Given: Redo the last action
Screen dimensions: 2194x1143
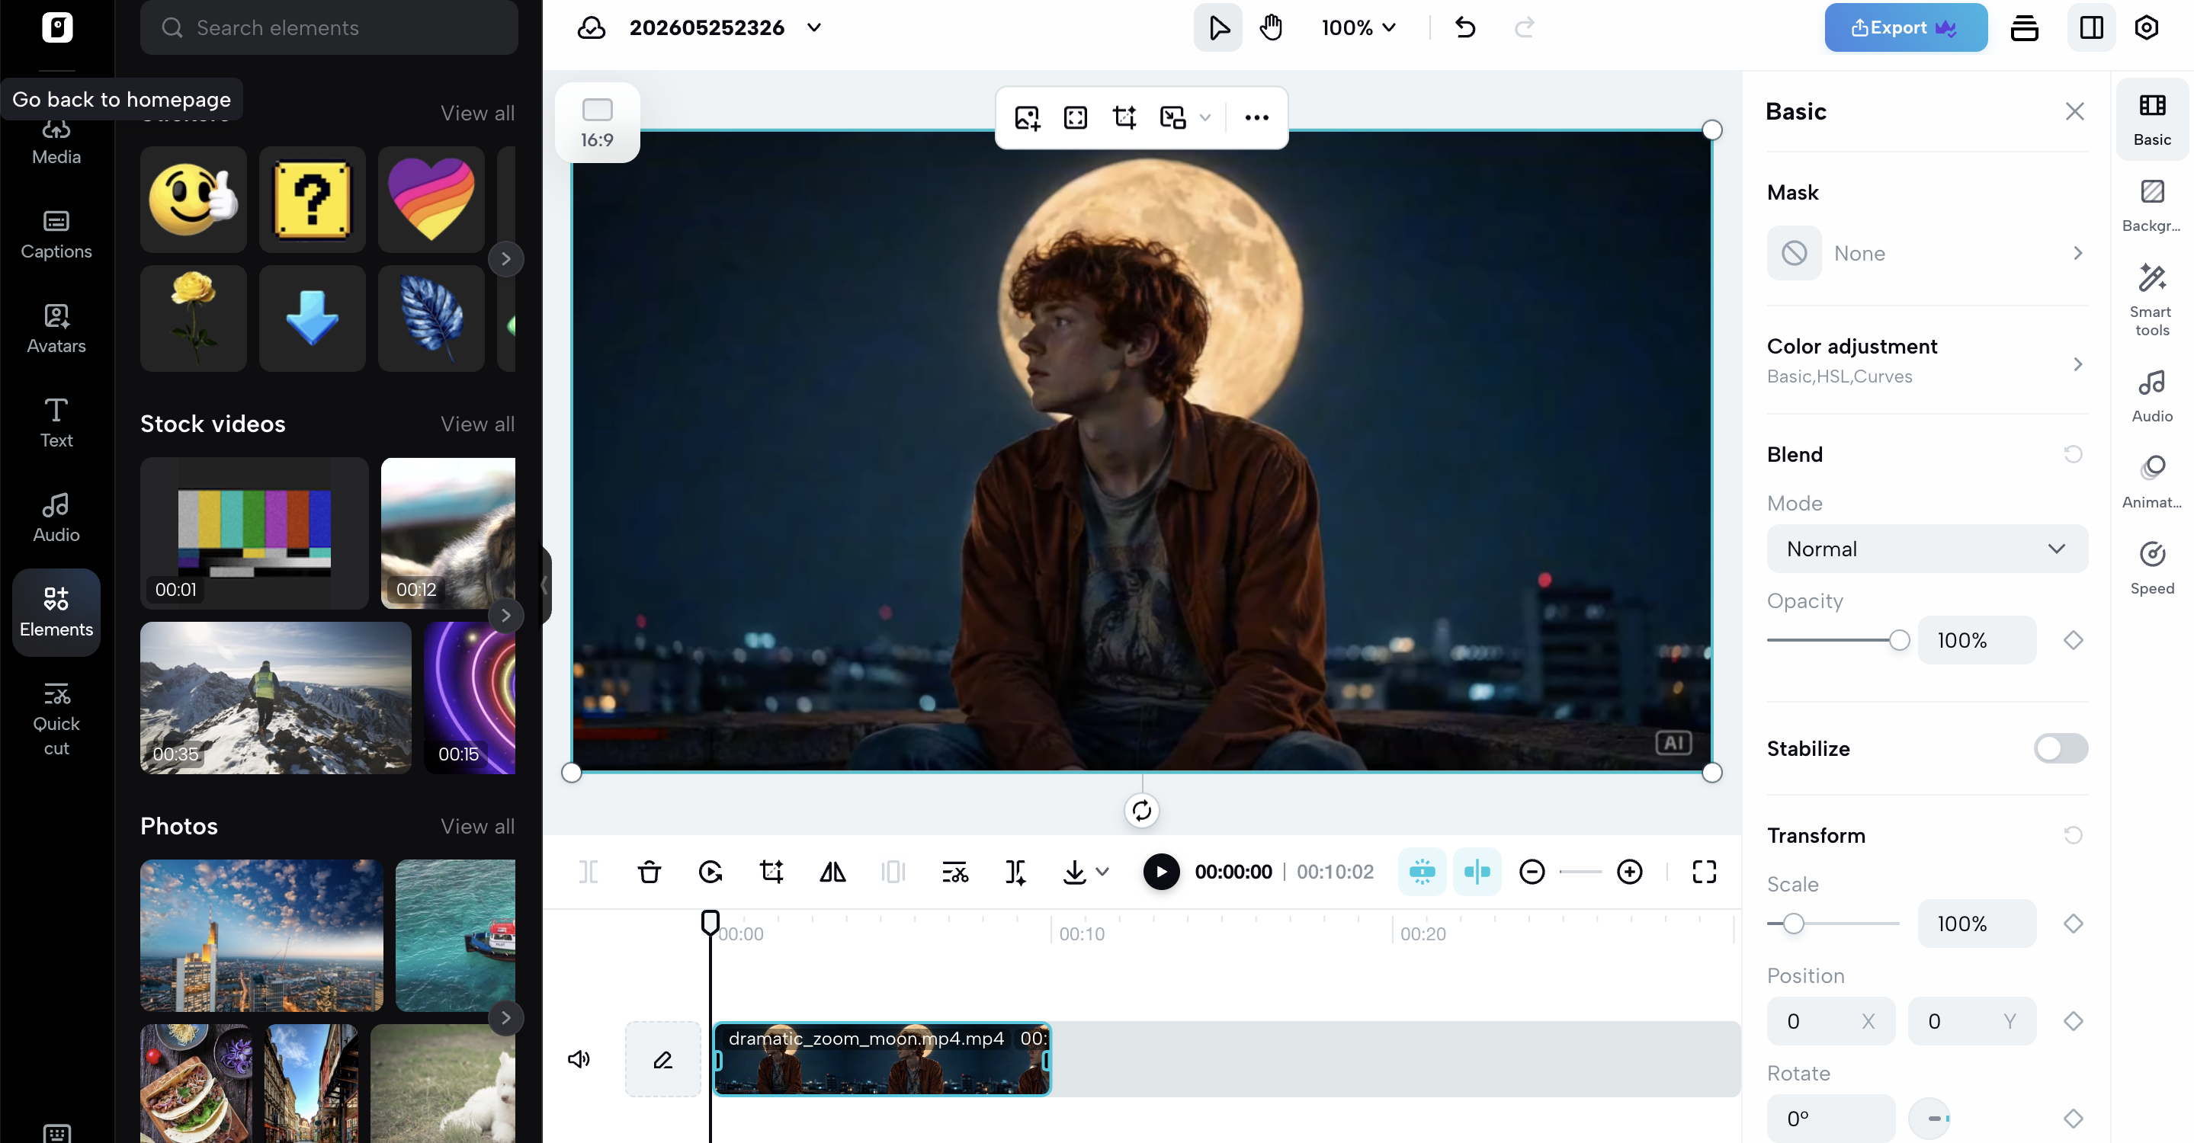Looking at the screenshot, I should 1525,27.
